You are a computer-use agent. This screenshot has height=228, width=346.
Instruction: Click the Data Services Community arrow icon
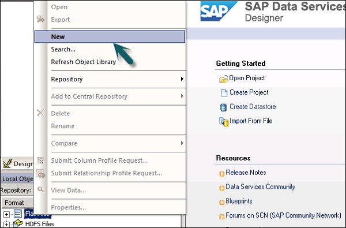click(x=221, y=188)
